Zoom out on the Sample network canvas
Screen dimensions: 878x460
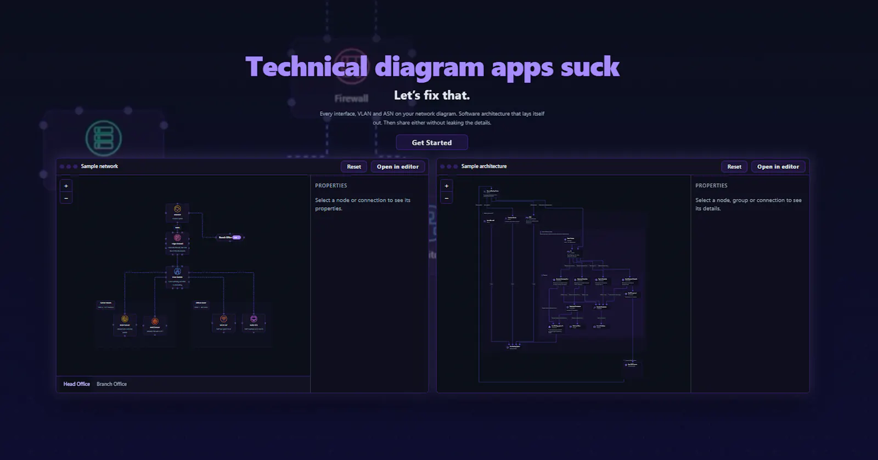[66, 198]
